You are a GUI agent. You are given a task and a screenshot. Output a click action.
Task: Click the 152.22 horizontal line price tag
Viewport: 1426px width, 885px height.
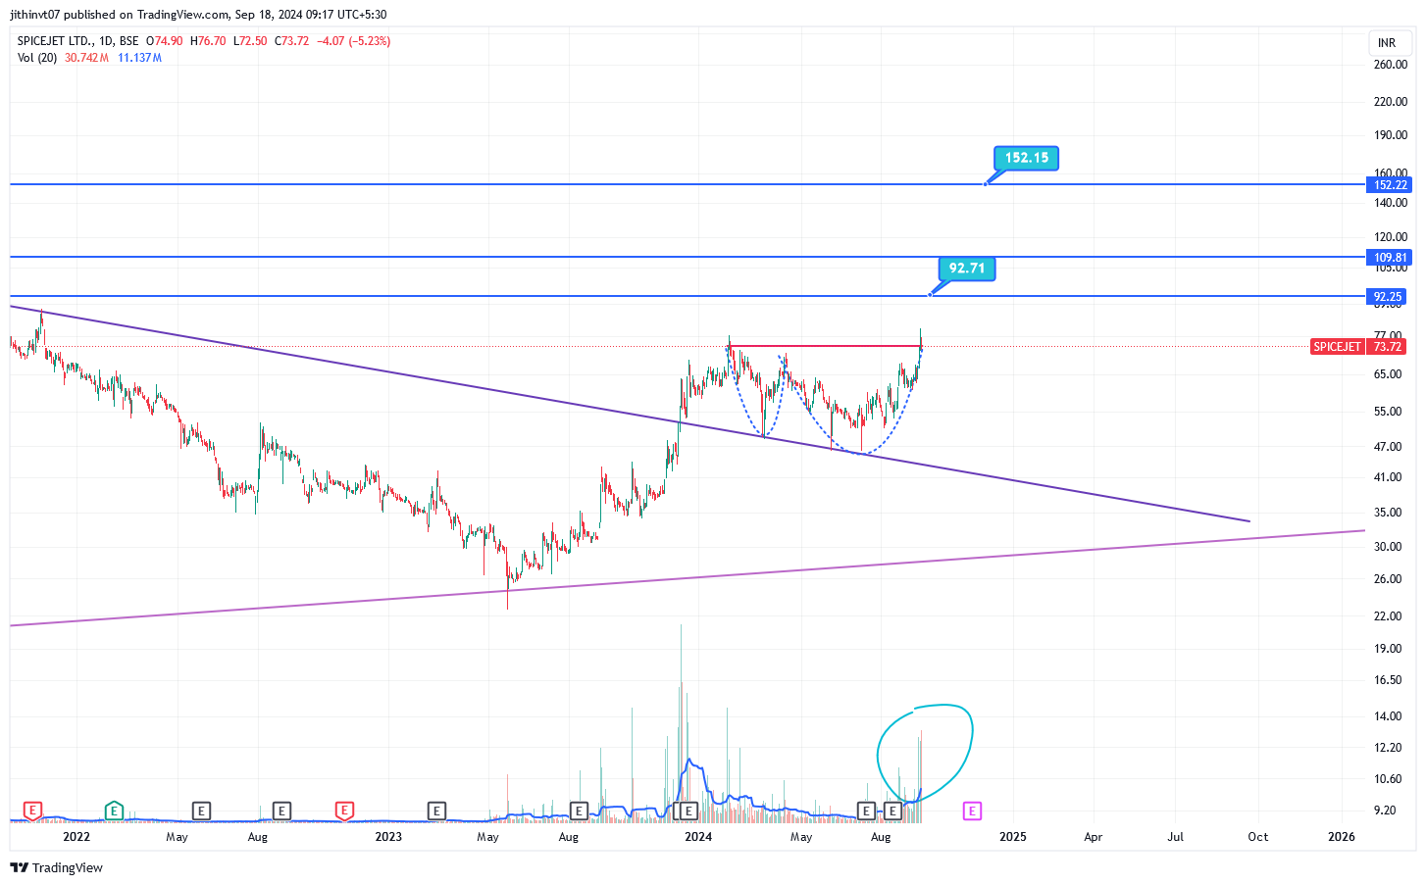tap(1390, 185)
